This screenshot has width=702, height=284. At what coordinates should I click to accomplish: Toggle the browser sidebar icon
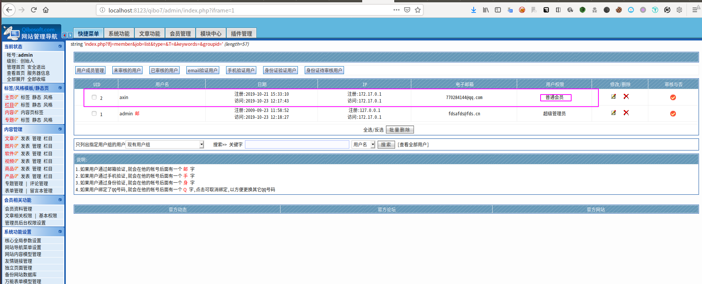point(498,10)
